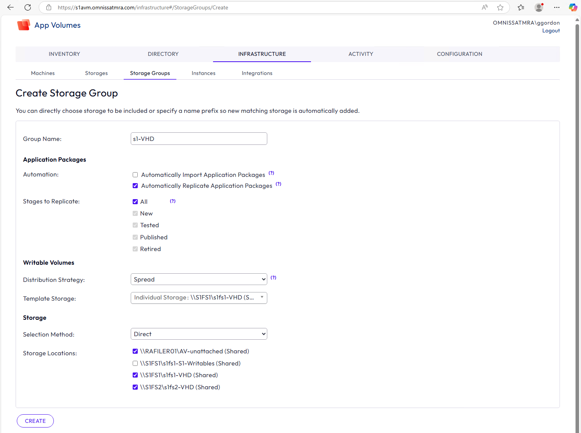Open the Template Storage dropdown
The width and height of the screenshot is (581, 433).
tap(199, 298)
